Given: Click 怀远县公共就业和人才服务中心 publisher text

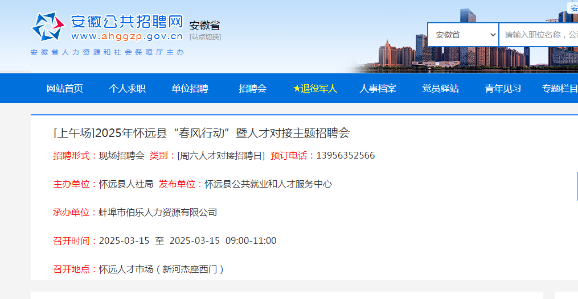Looking at the screenshot, I should (x=268, y=184).
